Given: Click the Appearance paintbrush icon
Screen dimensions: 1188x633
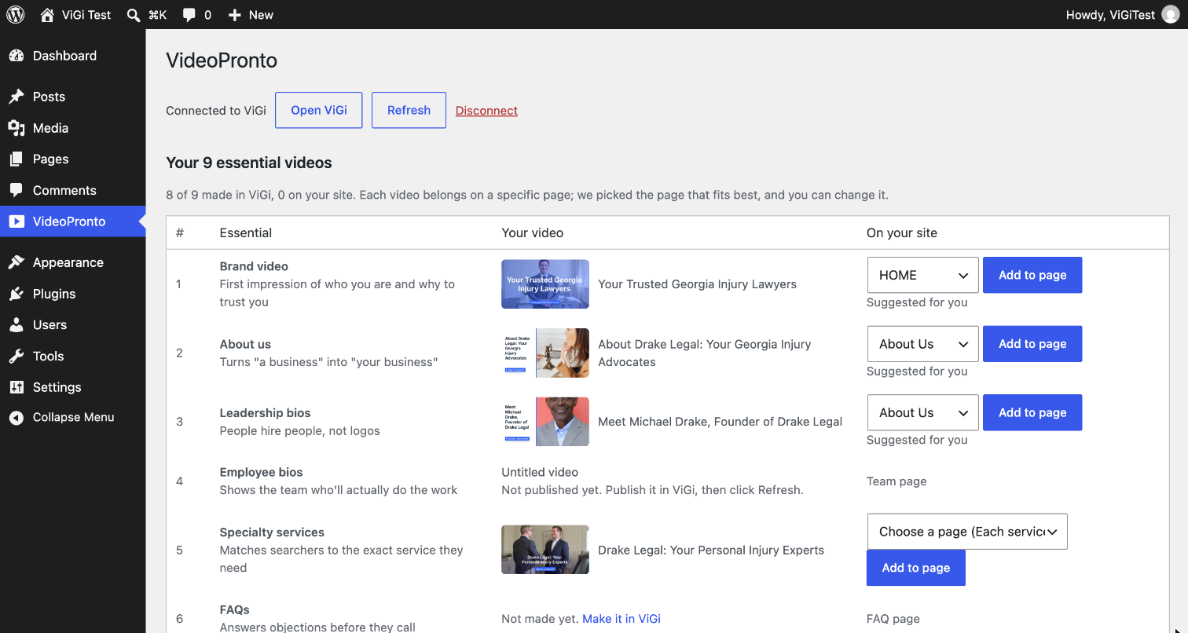Looking at the screenshot, I should click(16, 262).
